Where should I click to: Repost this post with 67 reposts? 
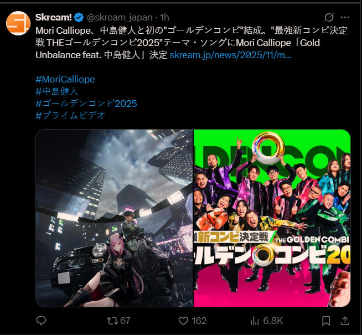(x=118, y=321)
